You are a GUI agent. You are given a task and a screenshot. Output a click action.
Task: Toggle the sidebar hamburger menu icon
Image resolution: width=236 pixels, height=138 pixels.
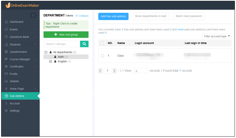tap(33, 15)
